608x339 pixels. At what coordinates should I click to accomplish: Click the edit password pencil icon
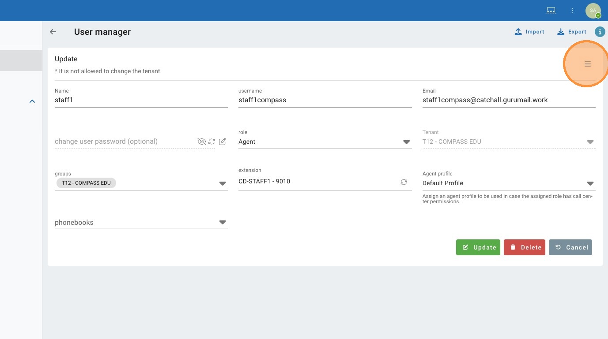pyautogui.click(x=223, y=142)
